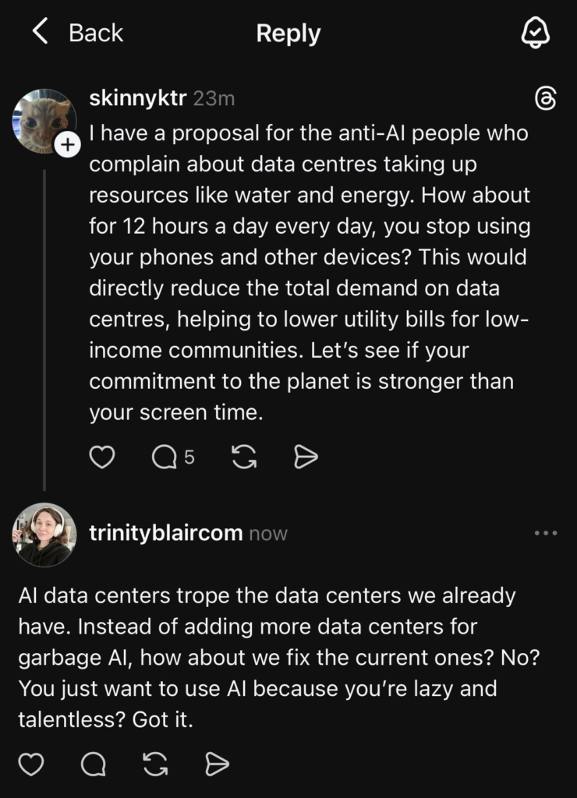Reply to skinnyktr's post using the speech bubble icon
The image size is (577, 798).
pos(165,457)
